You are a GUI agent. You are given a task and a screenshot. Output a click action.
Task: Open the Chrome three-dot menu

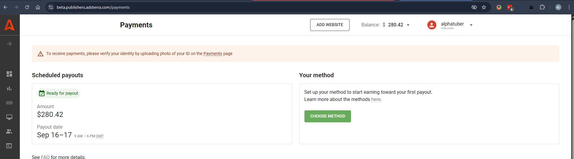click(x=569, y=7)
